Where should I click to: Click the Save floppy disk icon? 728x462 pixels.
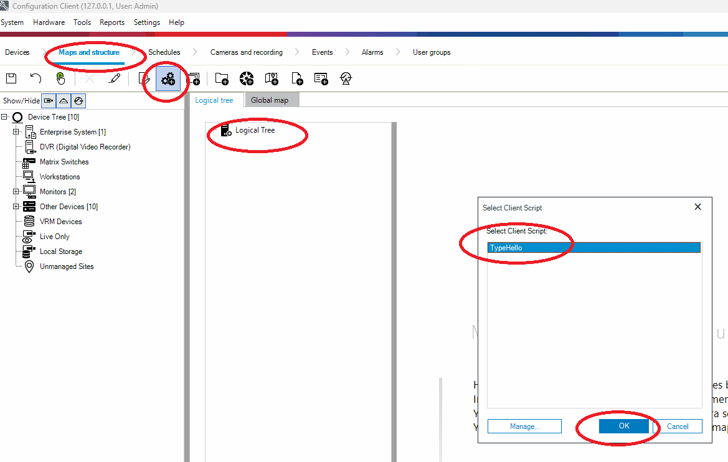11,78
